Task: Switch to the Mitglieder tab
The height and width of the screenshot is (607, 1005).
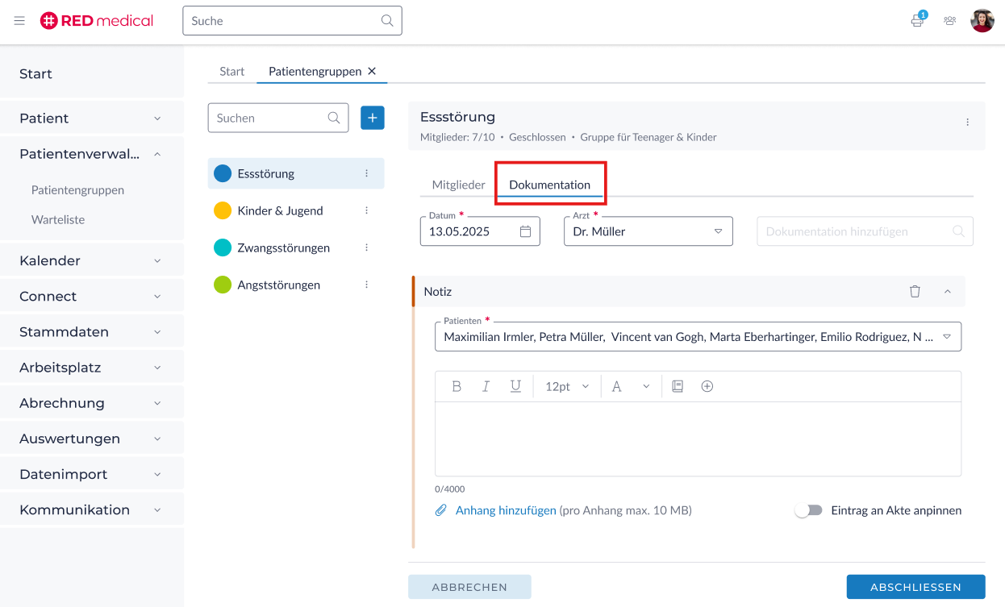Action: pos(458,185)
